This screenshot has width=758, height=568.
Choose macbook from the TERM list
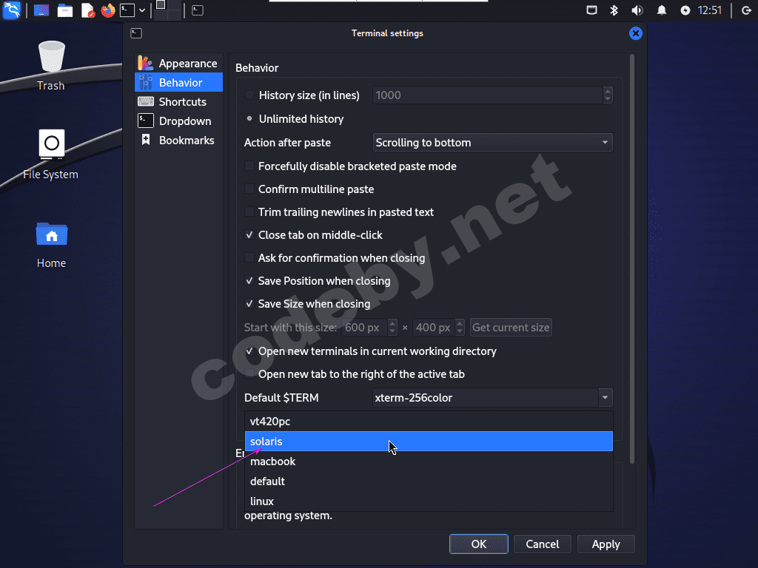point(429,461)
